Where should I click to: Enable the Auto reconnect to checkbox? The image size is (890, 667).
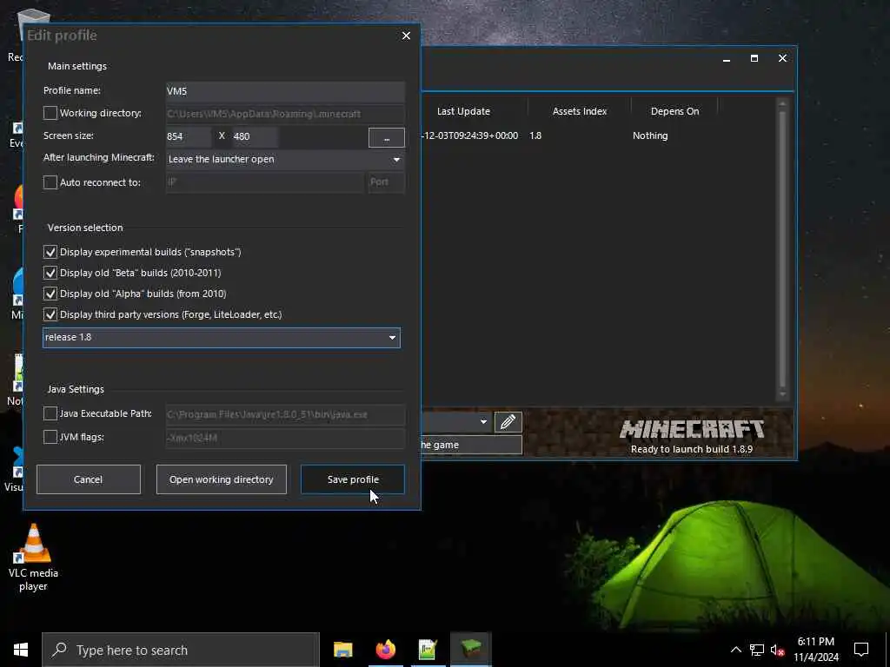coord(50,182)
